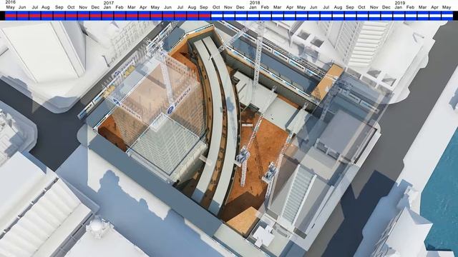Select the Dec 2016 timeline segment
Screen dimensions: 458x257
[95, 16]
